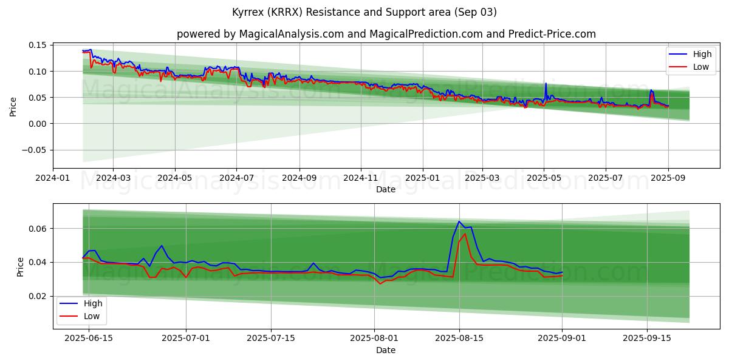Click the '2025-08-01' tick label on the bottom chart

tap(374, 339)
